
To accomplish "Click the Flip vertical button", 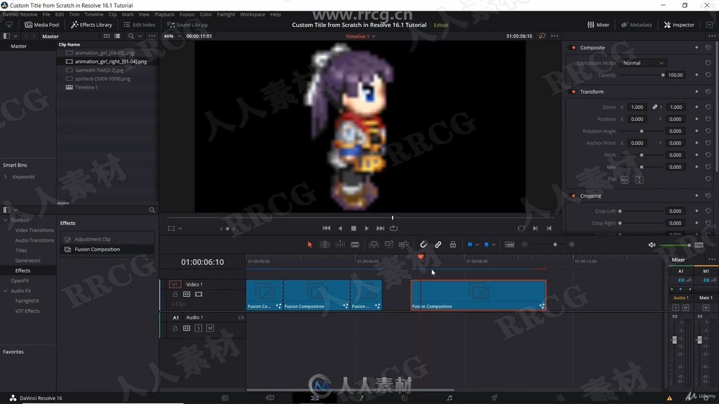I will [639, 180].
